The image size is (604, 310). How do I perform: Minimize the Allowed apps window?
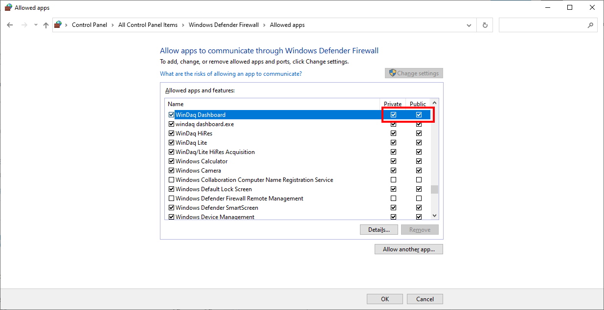547,7
